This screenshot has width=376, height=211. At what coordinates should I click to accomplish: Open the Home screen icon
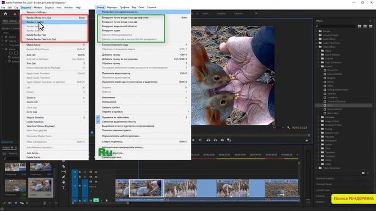click(x=5, y=14)
